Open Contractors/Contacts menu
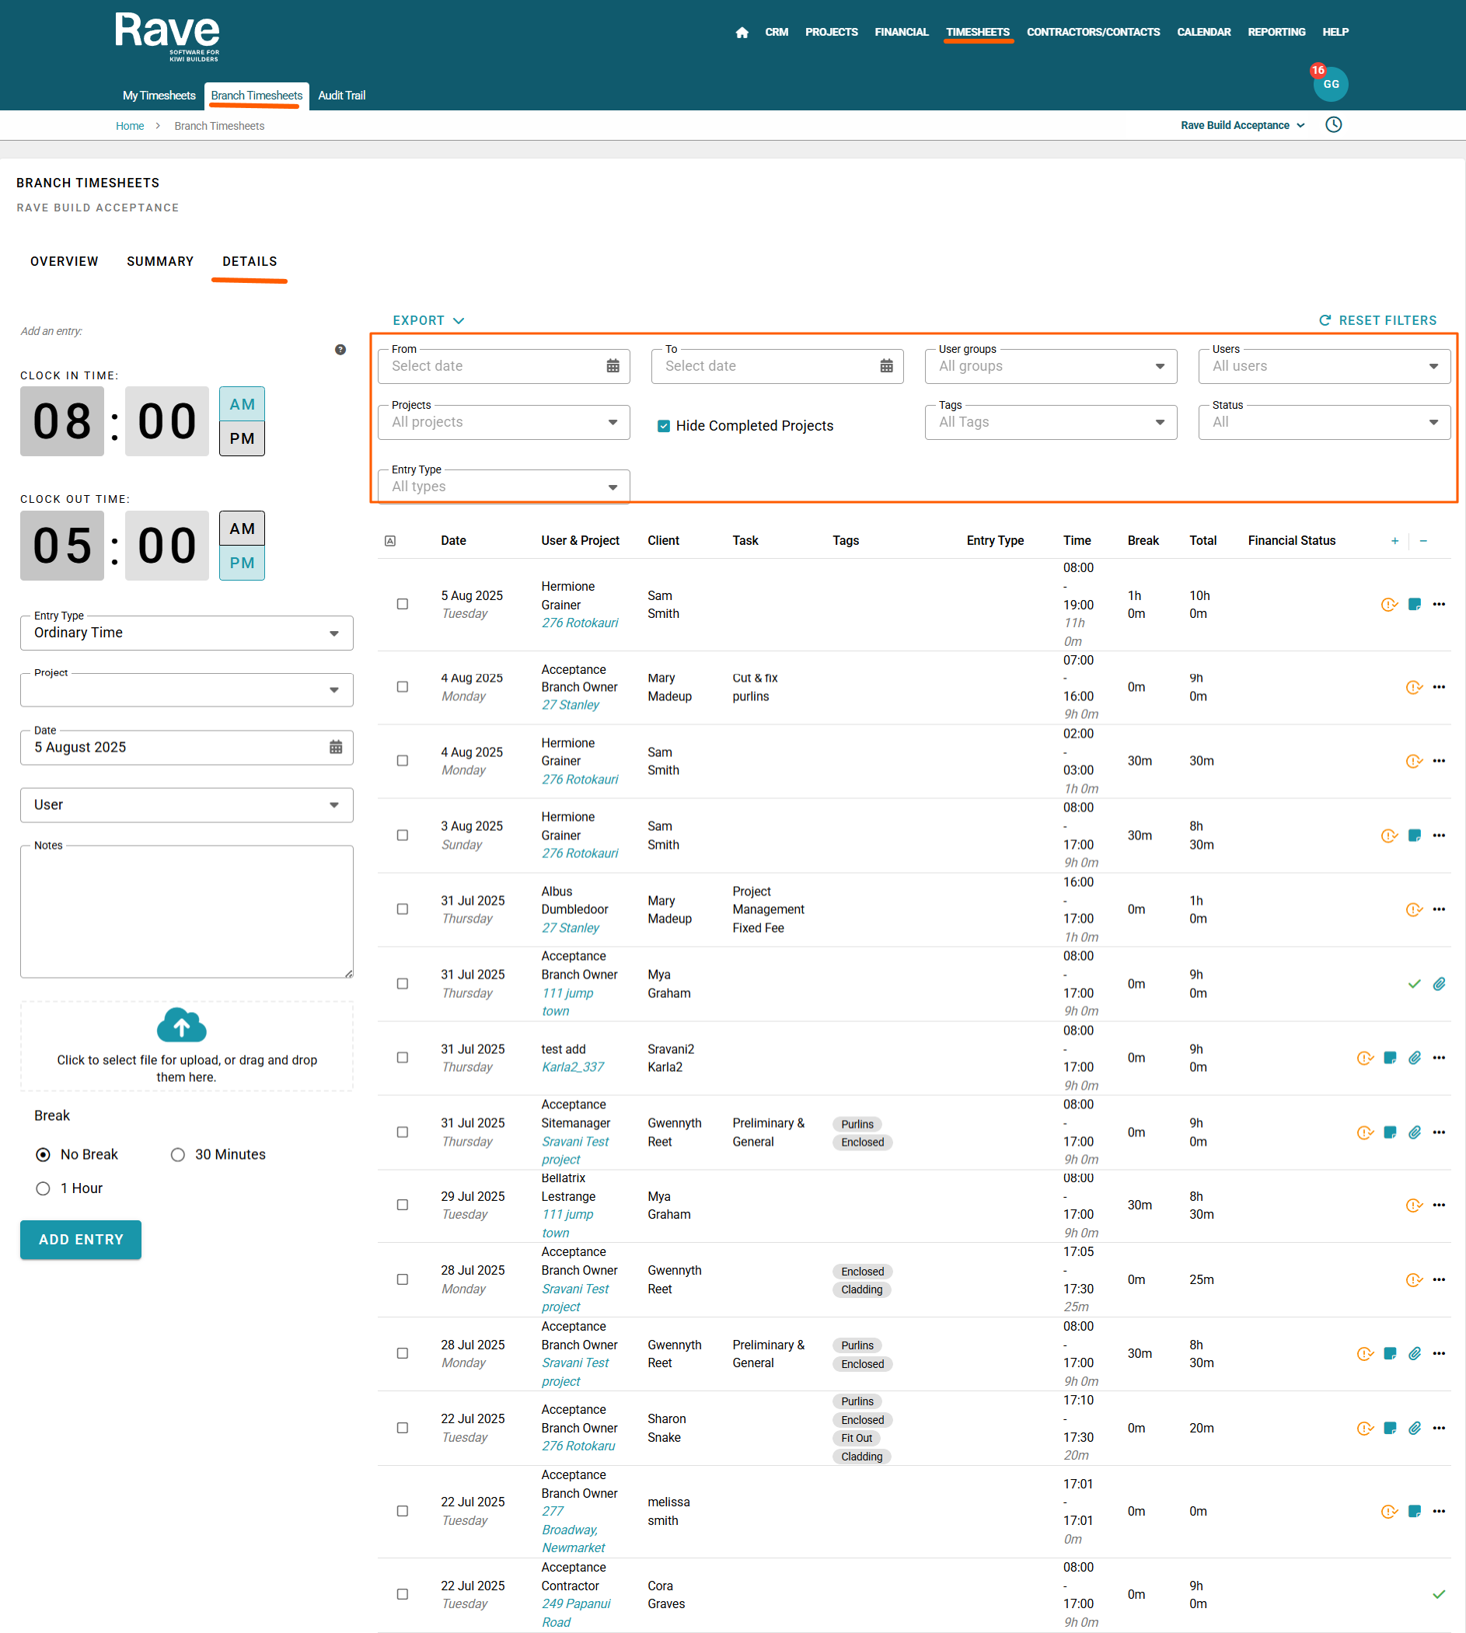Image resolution: width=1466 pixels, height=1633 pixels. click(x=1093, y=32)
